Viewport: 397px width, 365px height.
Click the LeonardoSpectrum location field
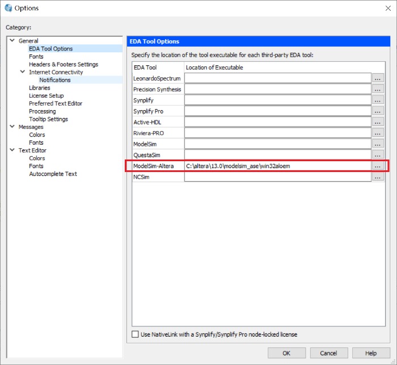click(x=278, y=78)
